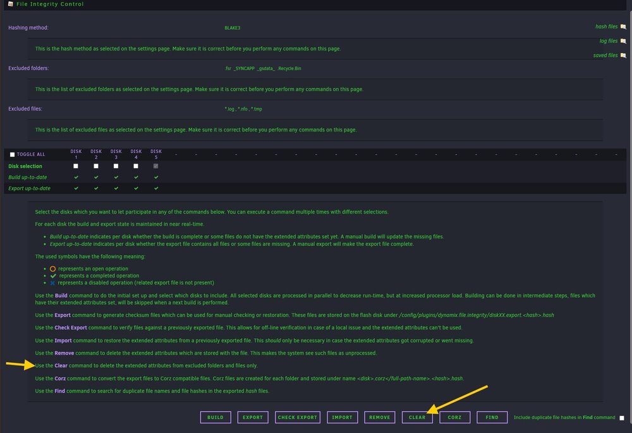Click the excluded folders value .fsr _SYNCAPP

pyautogui.click(x=263, y=68)
